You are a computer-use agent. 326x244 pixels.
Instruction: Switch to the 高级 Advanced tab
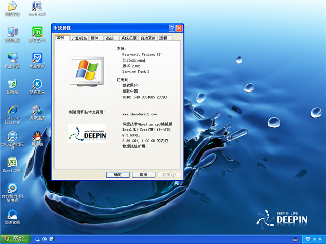pyautogui.click(x=112, y=38)
